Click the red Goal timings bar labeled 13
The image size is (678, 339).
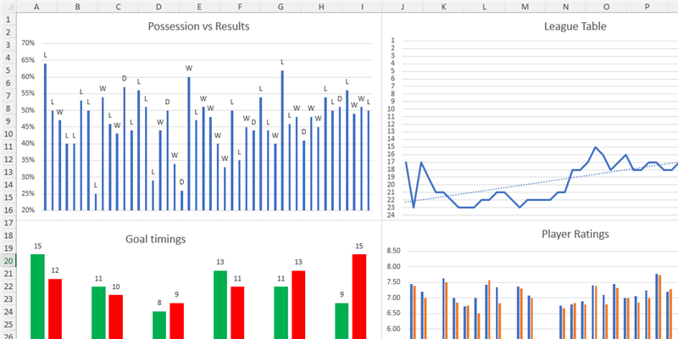298,304
